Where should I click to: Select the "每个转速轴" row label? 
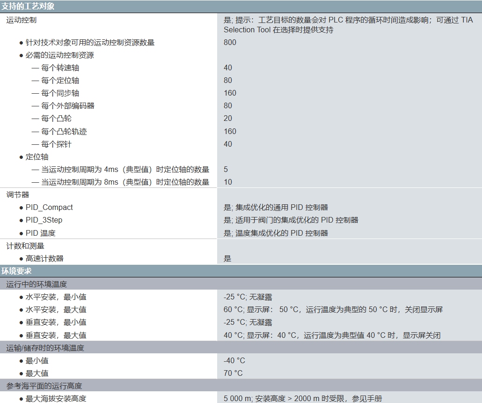pyautogui.click(x=60, y=68)
